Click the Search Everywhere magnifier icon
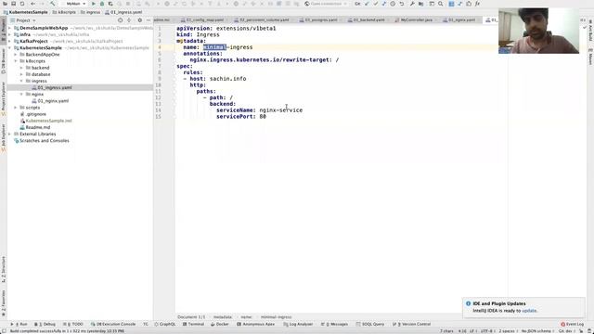Viewport: 594px width, 334px height. (x=441, y=4)
